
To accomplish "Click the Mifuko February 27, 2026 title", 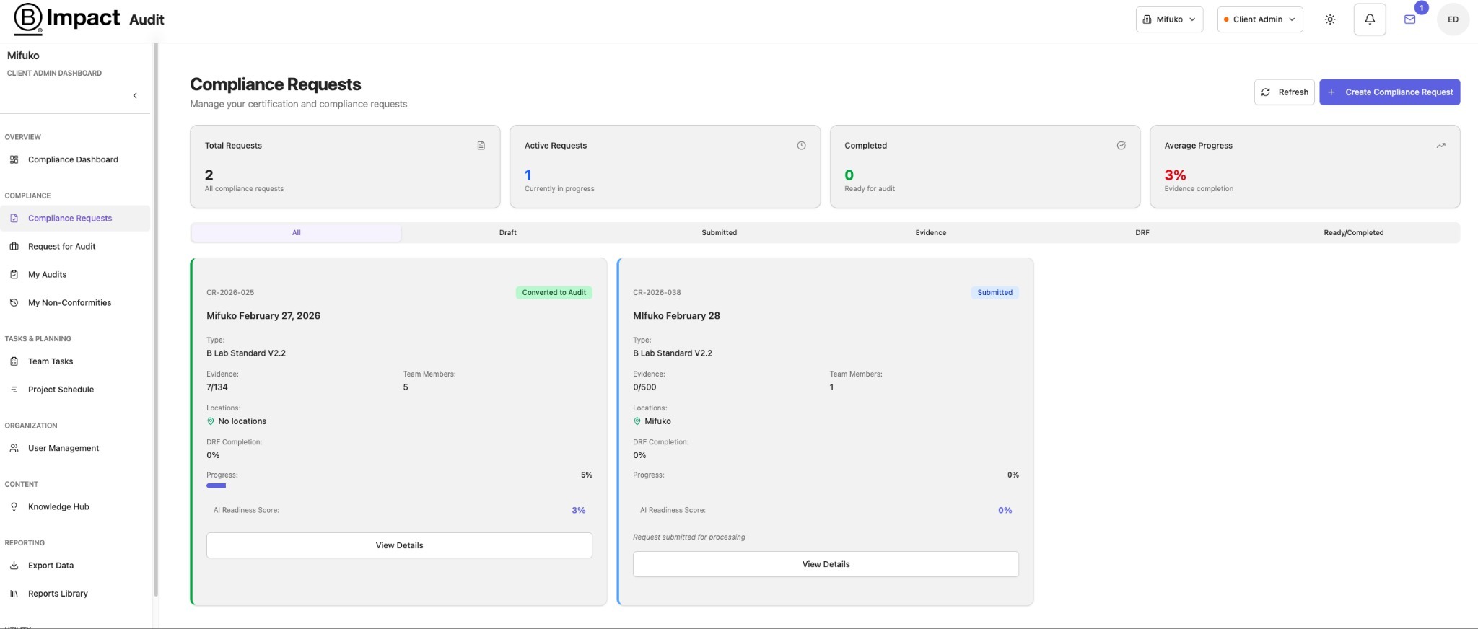I will coord(263,315).
